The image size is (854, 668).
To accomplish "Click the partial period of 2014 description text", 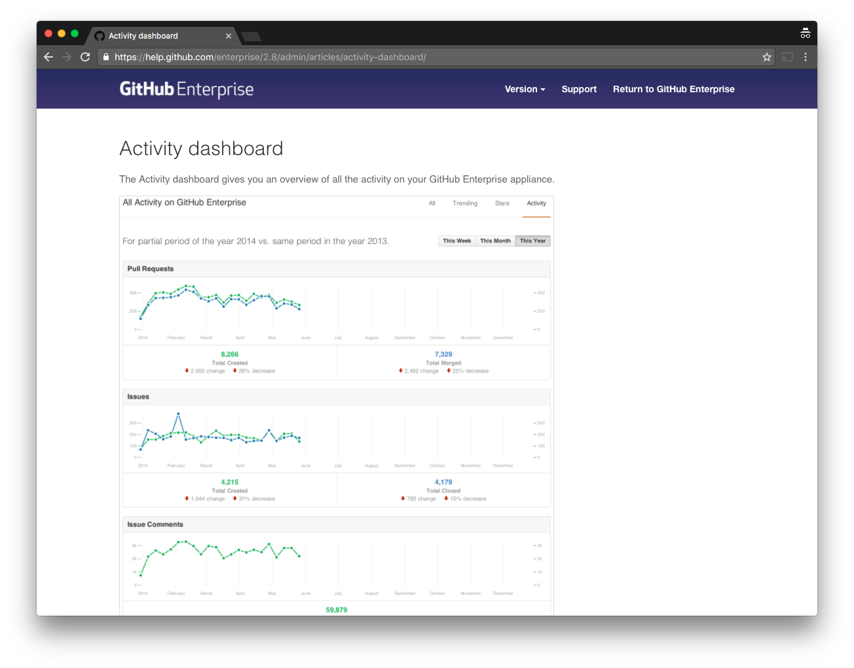I will click(x=255, y=241).
